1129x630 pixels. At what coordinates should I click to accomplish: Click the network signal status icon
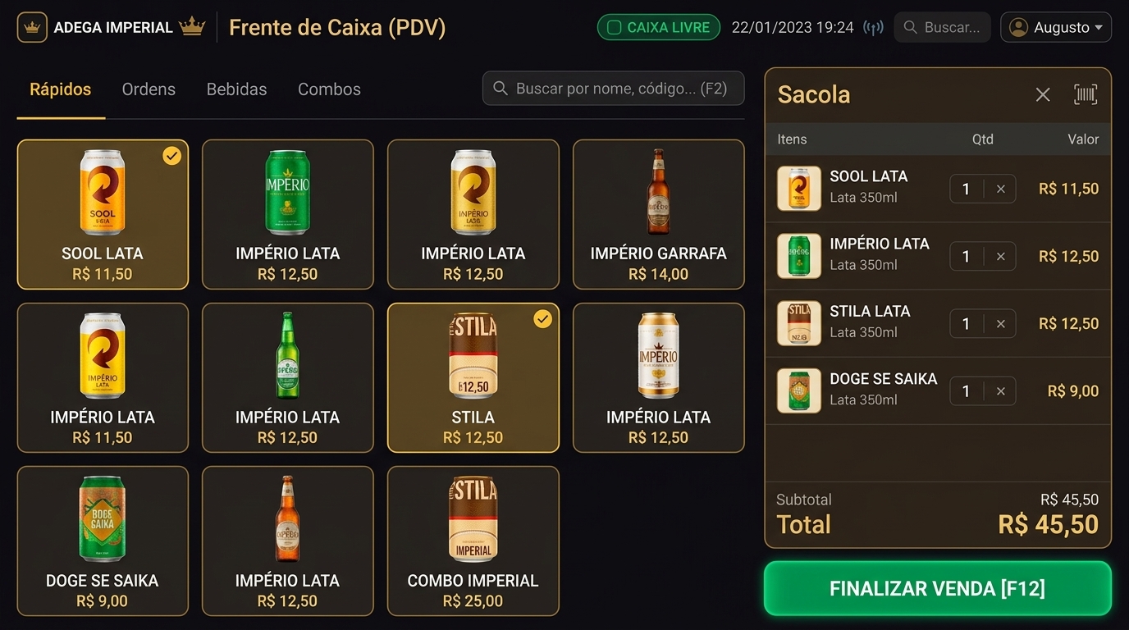pyautogui.click(x=874, y=27)
